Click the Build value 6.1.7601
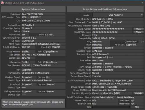145x110 pixels. (x=49, y=35)
